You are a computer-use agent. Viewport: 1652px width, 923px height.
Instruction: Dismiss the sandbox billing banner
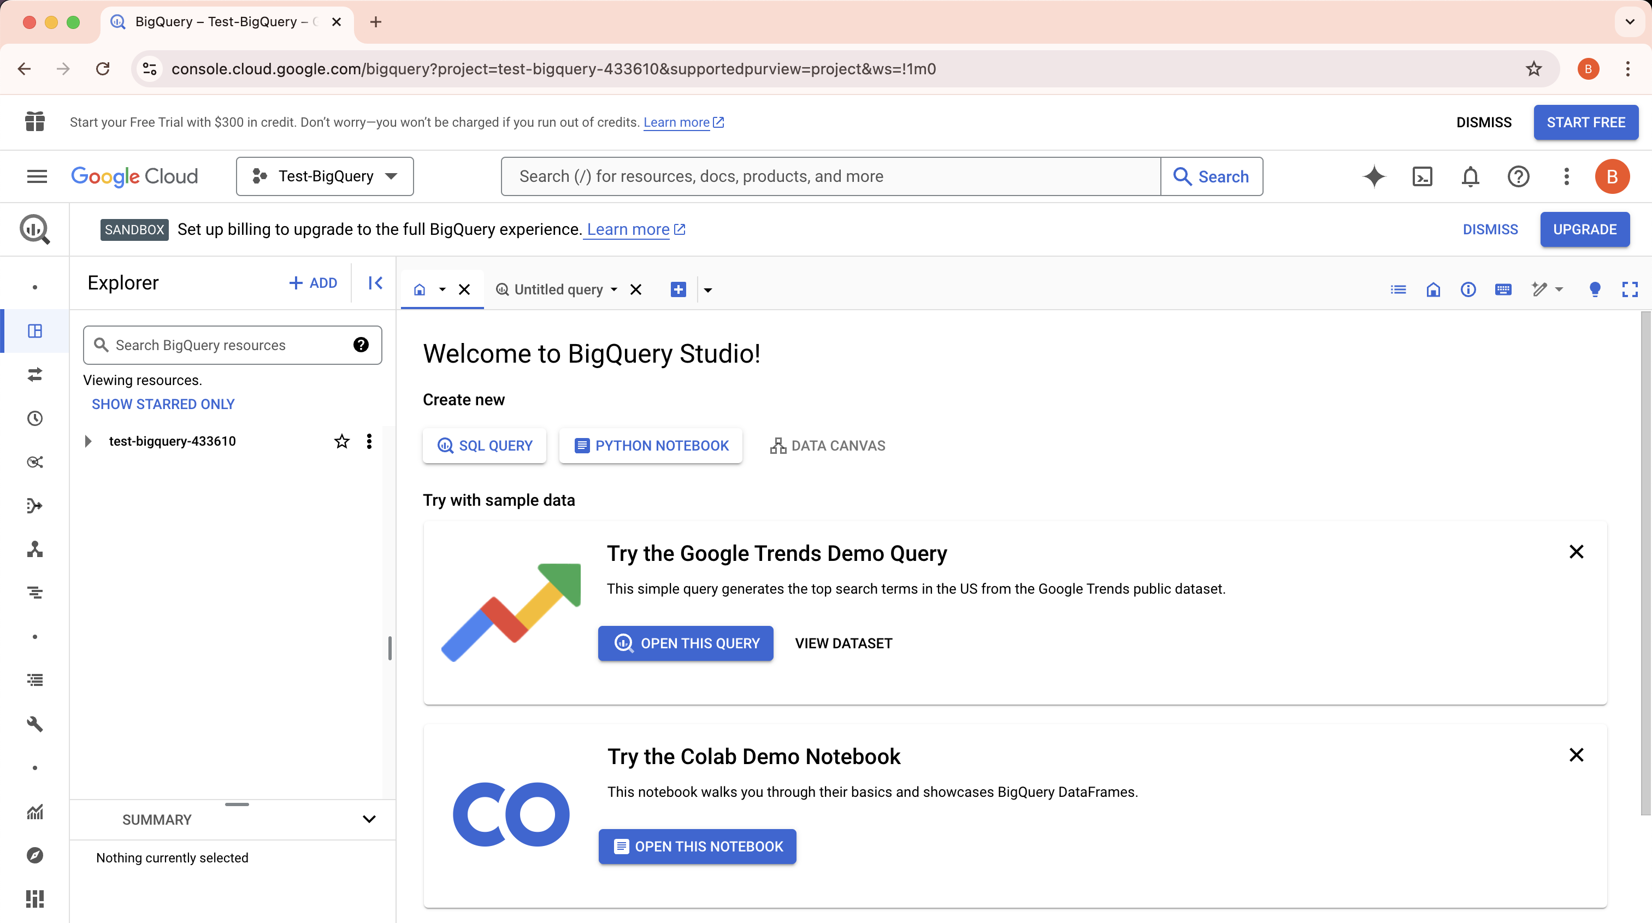tap(1490, 229)
